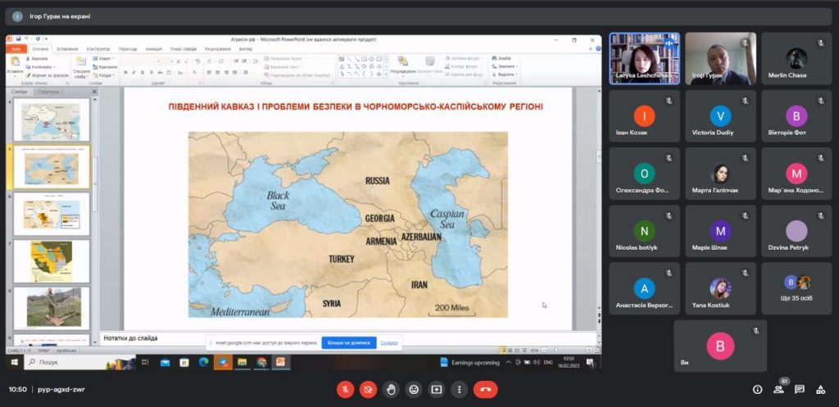Image resolution: width=839 pixels, height=407 pixels.
Task: Expand Windows system tray hidden icons
Action: pyautogui.click(x=508, y=362)
